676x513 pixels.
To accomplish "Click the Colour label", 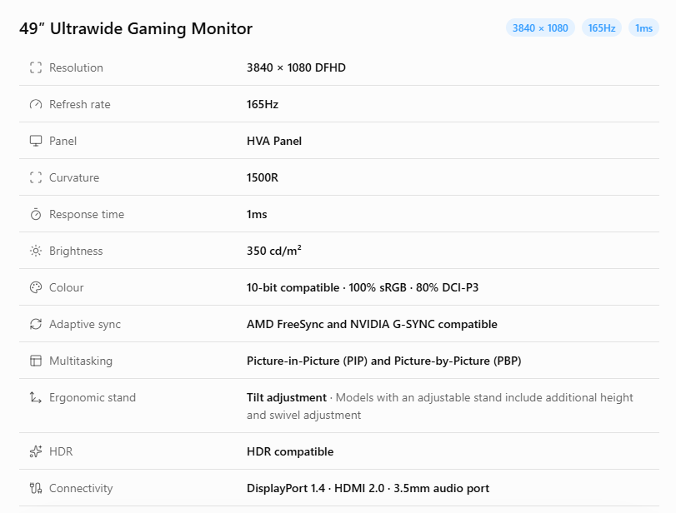I will coord(67,287).
